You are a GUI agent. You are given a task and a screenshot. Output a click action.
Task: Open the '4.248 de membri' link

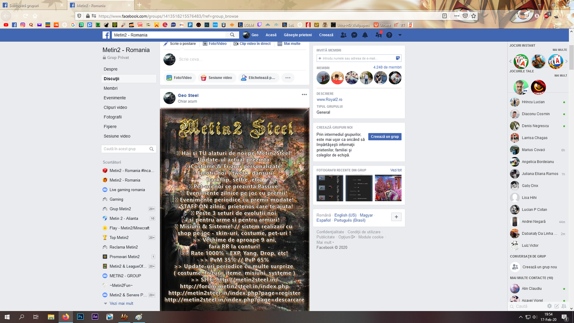pyautogui.click(x=387, y=67)
